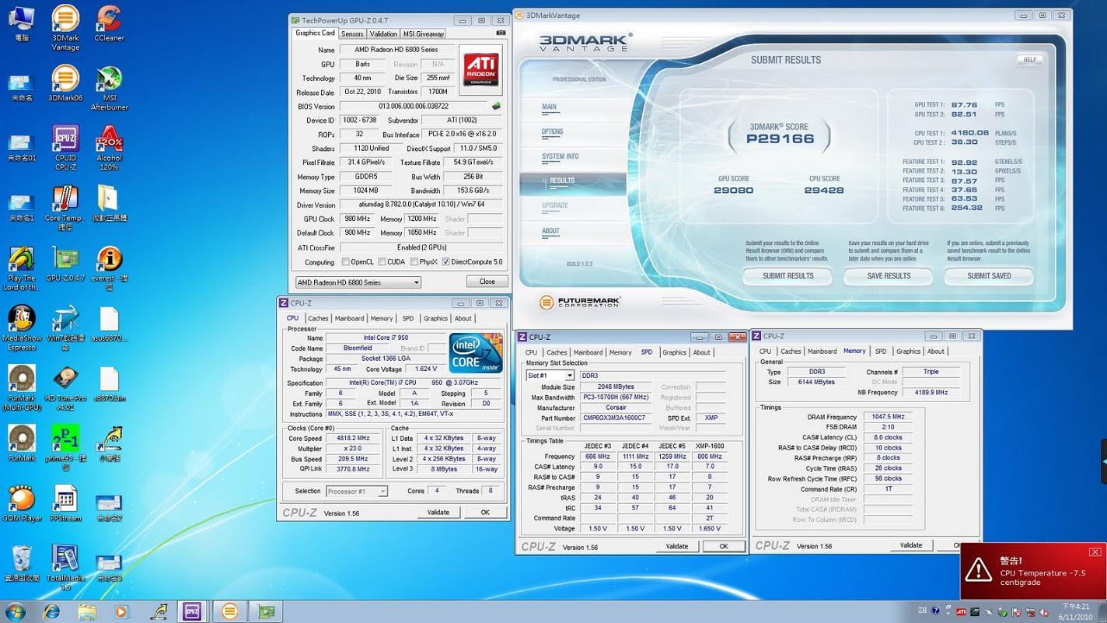Open the 3DMark Vantage desktop shortcut

click(65, 28)
